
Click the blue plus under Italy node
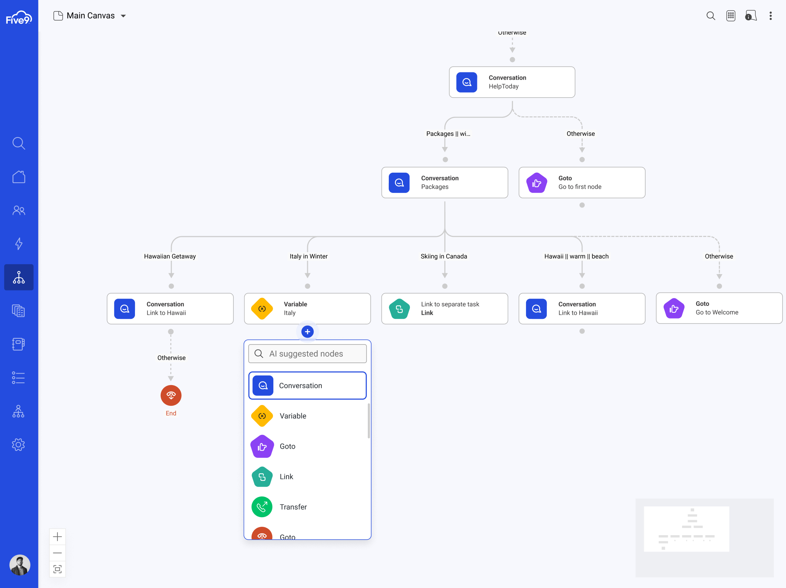(x=307, y=332)
